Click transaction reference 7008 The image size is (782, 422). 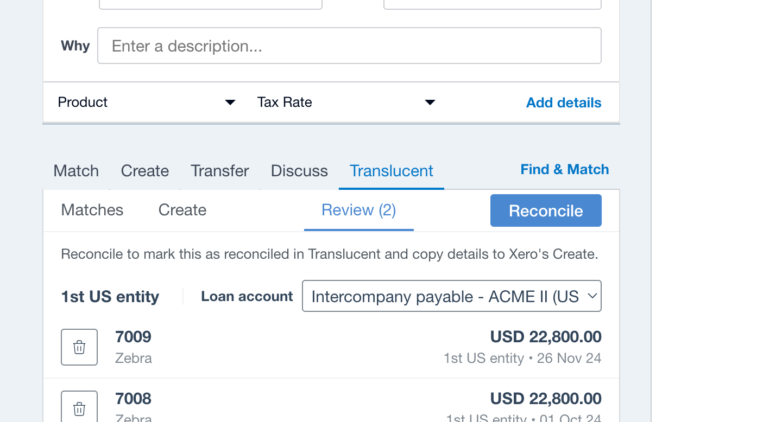(133, 399)
